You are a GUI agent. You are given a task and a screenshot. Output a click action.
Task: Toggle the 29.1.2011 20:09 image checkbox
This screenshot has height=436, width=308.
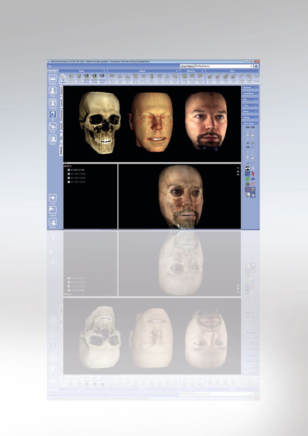[x=69, y=178]
